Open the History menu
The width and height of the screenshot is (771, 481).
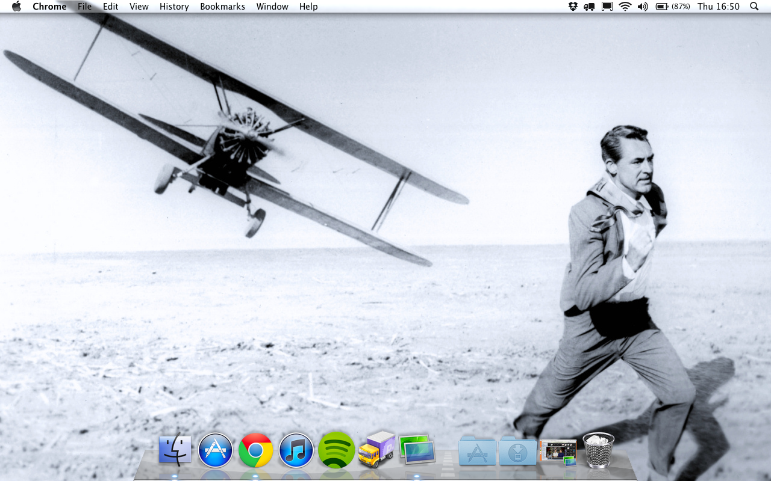174,7
